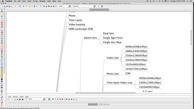The height and width of the screenshot is (109, 194).
Task: Select the Switch lens node
Action: [90, 38]
